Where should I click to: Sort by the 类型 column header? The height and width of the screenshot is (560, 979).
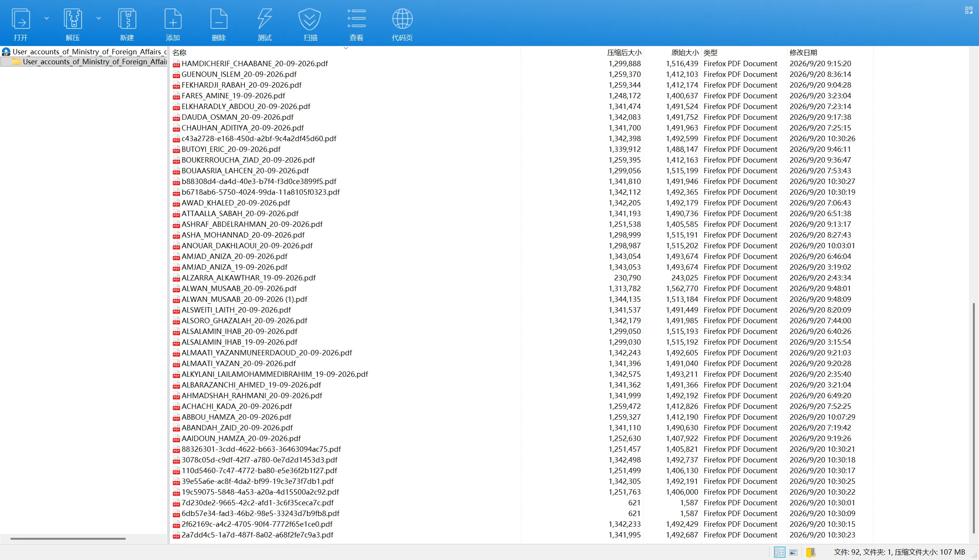[711, 53]
